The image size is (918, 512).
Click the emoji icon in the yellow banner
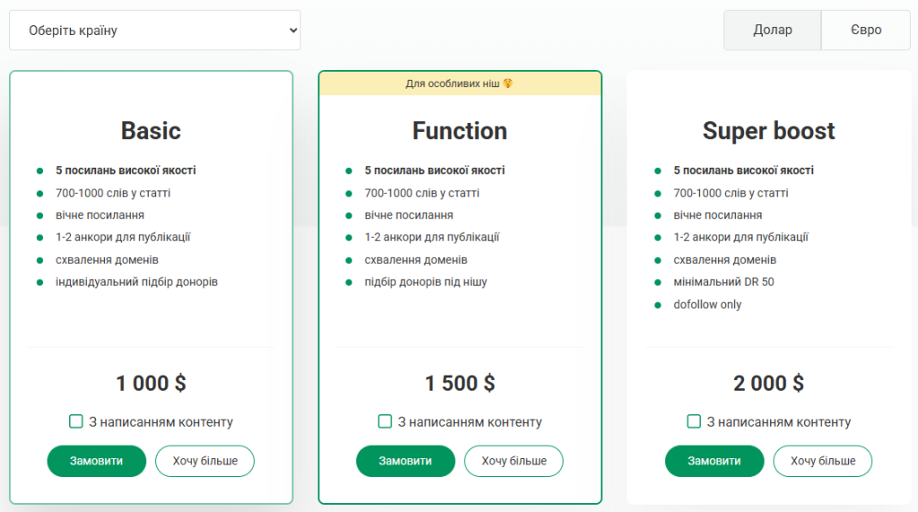click(x=507, y=84)
